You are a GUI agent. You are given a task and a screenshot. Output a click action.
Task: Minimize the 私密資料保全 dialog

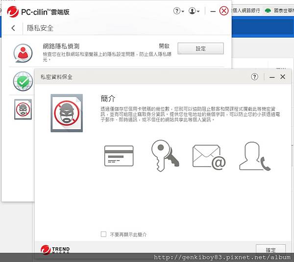click(272, 77)
